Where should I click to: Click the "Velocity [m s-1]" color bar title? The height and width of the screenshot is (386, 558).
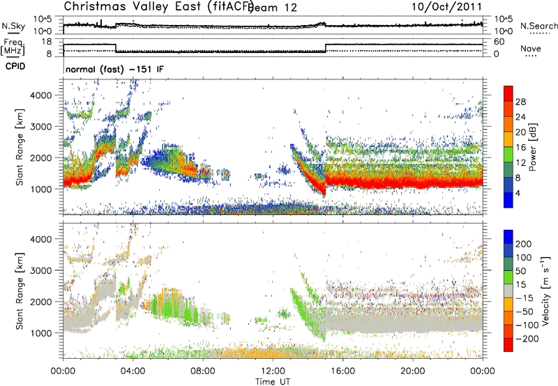click(545, 291)
